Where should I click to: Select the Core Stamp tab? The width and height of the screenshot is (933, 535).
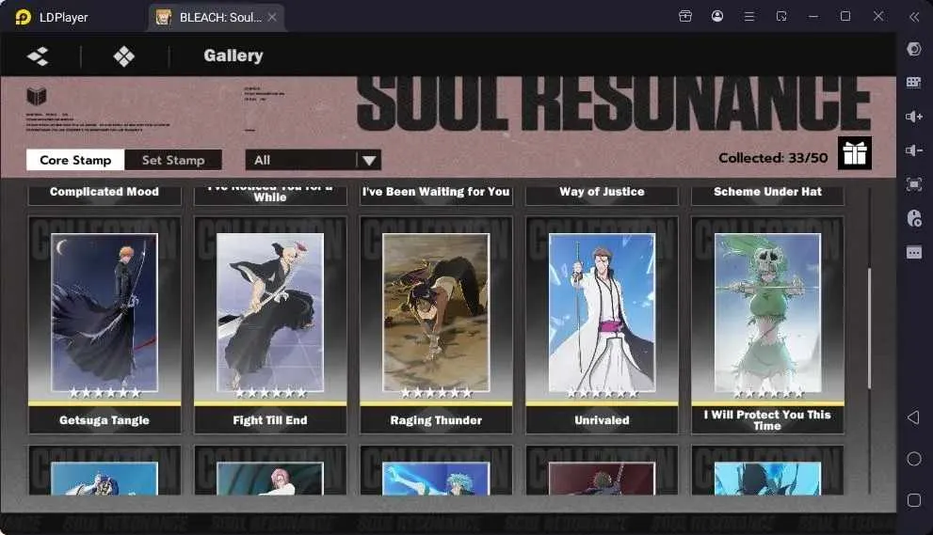75,160
